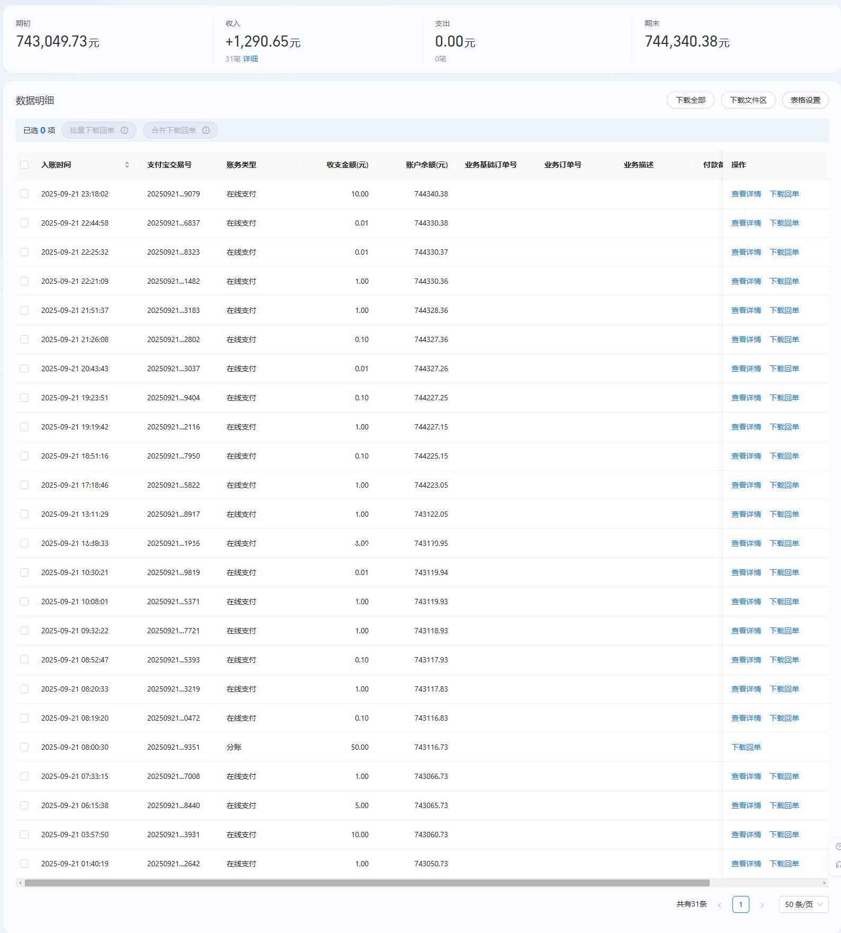Open the 下载文件区 download area
The height and width of the screenshot is (933, 841).
[748, 100]
